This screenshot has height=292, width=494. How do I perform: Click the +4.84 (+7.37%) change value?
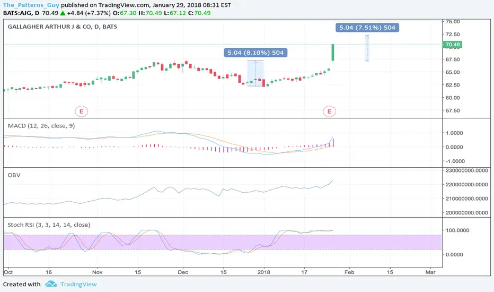(x=89, y=13)
